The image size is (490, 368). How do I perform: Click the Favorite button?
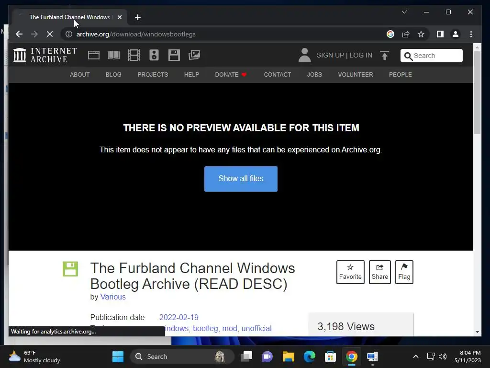(350, 272)
